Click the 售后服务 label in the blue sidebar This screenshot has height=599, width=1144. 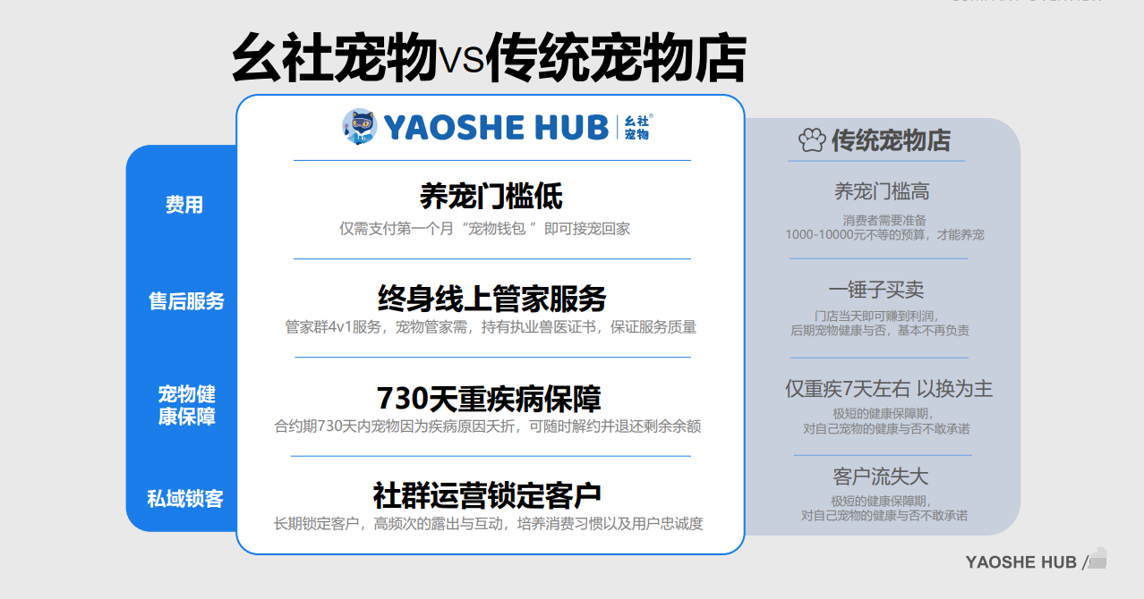click(186, 301)
